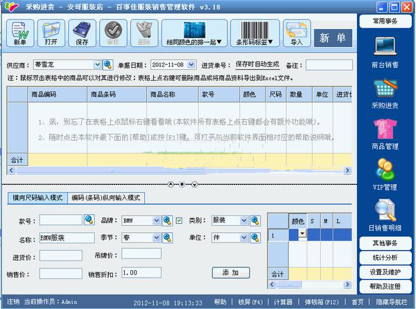Click the 吊牌价 tag price field

point(141,254)
